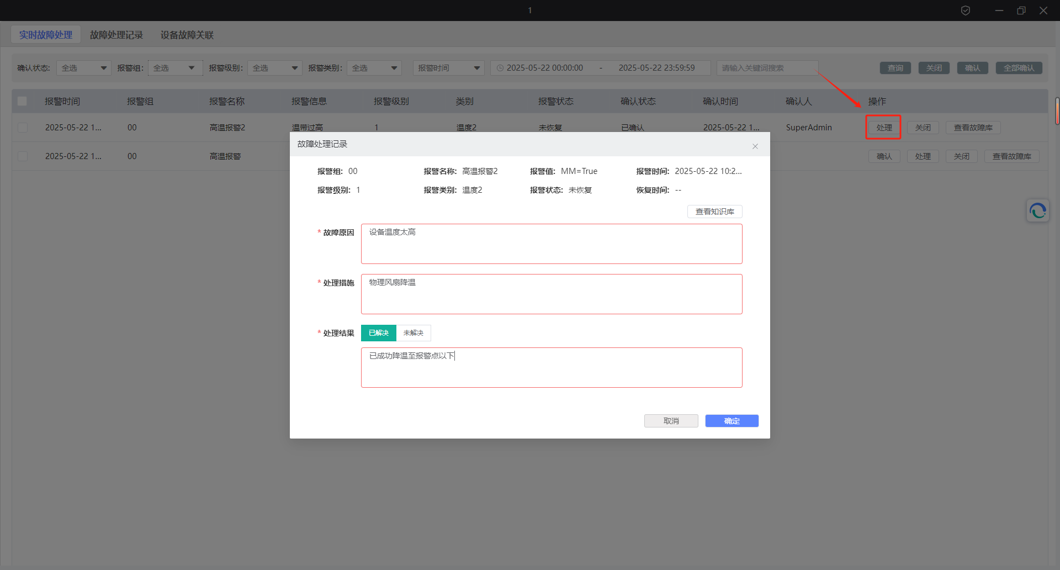Click the clock icon in date range field
Image resolution: width=1060 pixels, height=570 pixels.
[500, 68]
